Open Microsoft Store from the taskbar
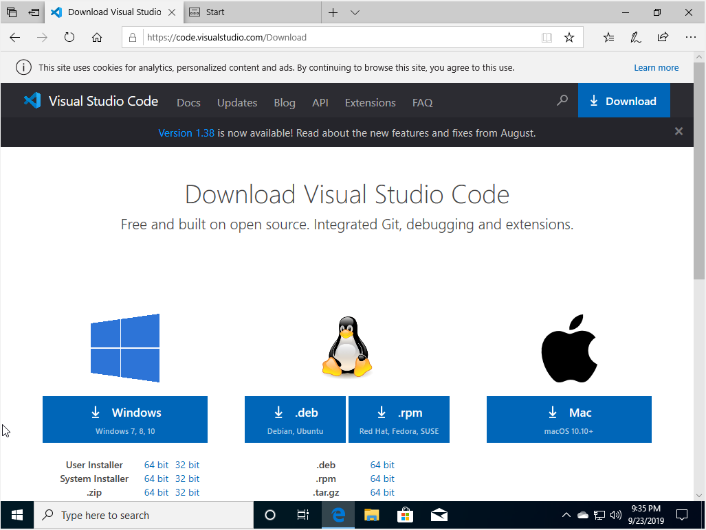The width and height of the screenshot is (706, 530). 405,515
